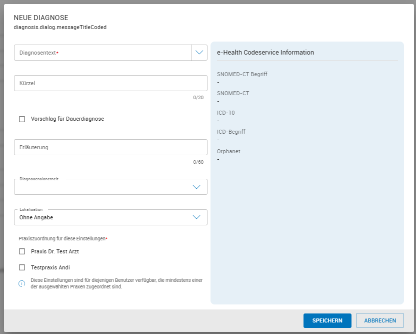Click into the Kürzel input field
The image size is (416, 334).
click(110, 83)
